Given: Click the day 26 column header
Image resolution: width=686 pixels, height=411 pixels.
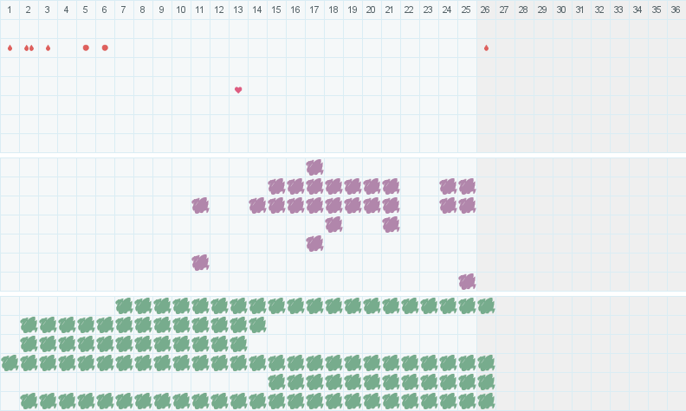Looking at the screenshot, I should coord(486,10).
